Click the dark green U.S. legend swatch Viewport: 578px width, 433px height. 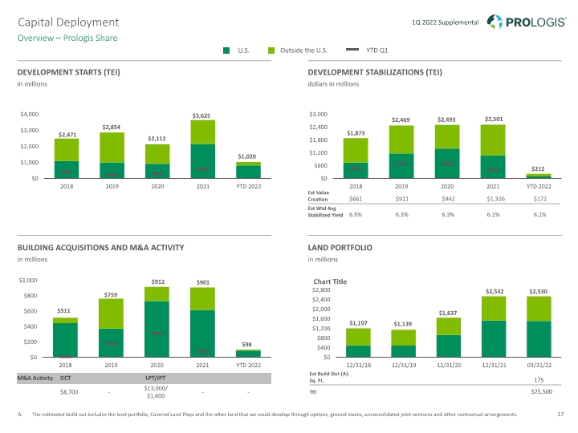pos(226,51)
